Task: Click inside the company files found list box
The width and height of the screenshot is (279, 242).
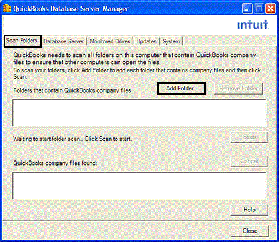Action: (x=139, y=186)
